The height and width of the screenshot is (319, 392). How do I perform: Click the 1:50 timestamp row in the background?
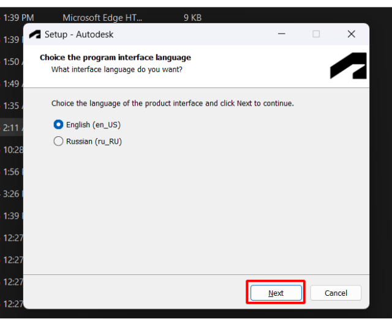(12, 62)
